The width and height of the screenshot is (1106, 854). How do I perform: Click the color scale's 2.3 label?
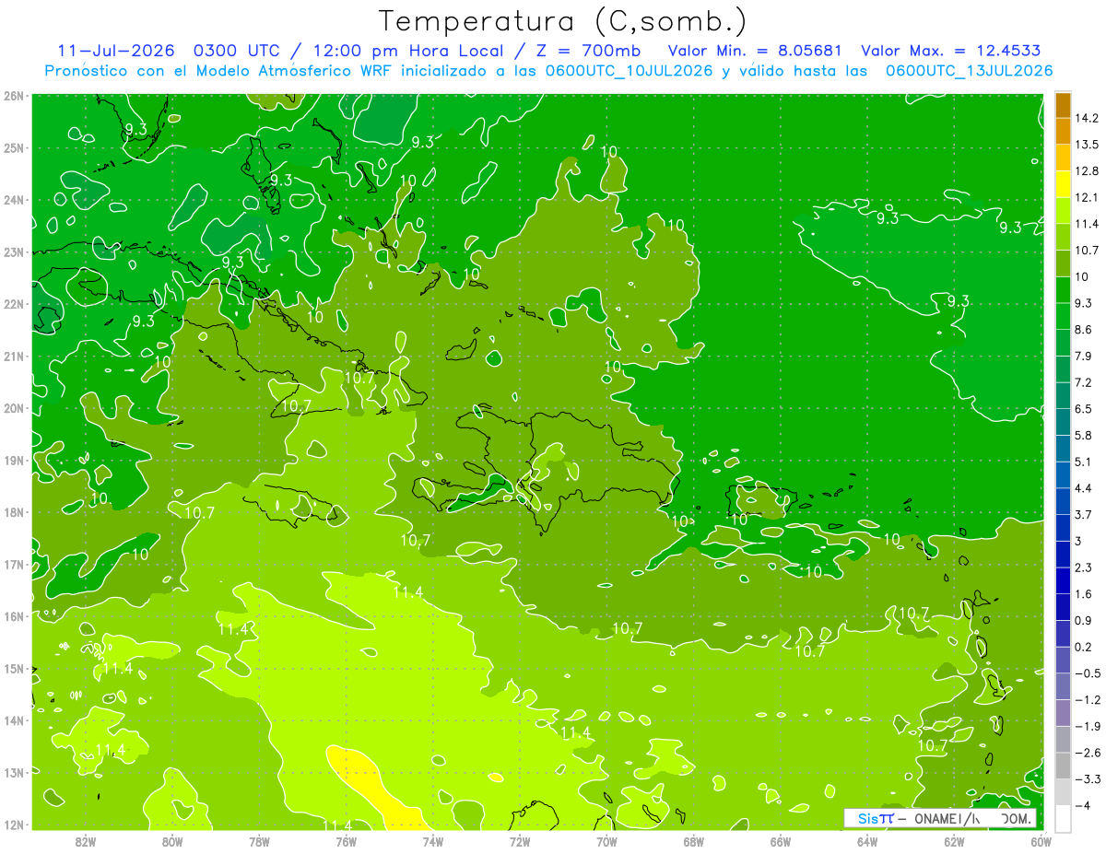(x=1083, y=567)
